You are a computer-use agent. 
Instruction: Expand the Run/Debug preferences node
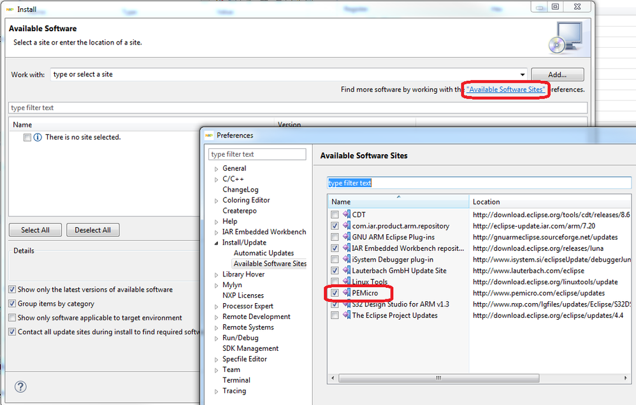216,339
